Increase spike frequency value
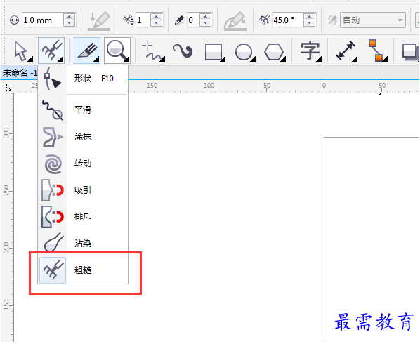This screenshot has height=344, width=420. point(156,17)
